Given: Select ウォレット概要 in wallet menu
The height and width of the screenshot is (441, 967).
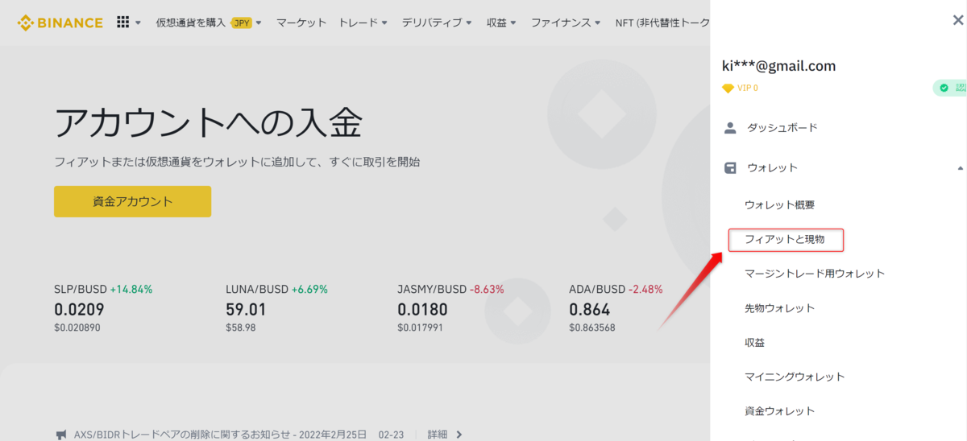Looking at the screenshot, I should click(x=780, y=205).
